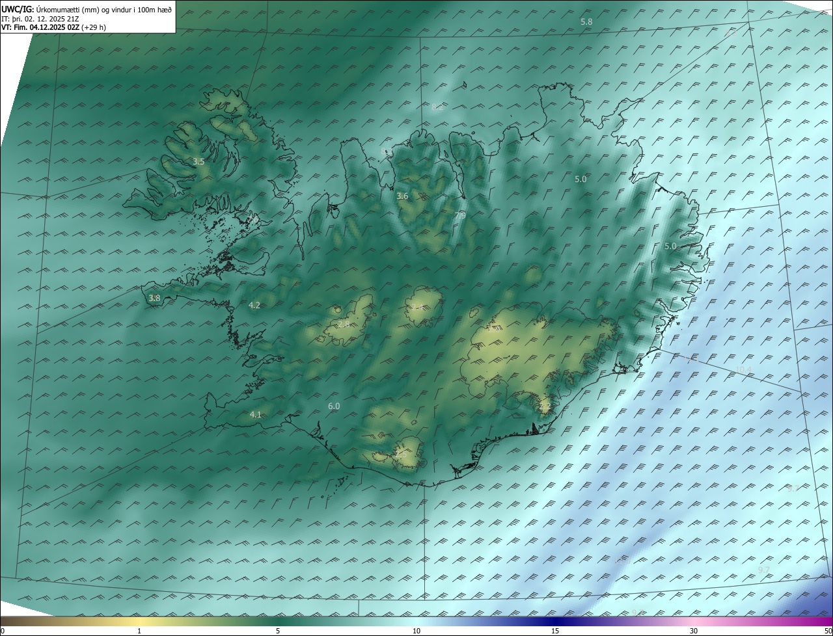Viewport: 833px width, 636px height.
Task: Click the '10' tick on the colour scale
Action: [416, 631]
